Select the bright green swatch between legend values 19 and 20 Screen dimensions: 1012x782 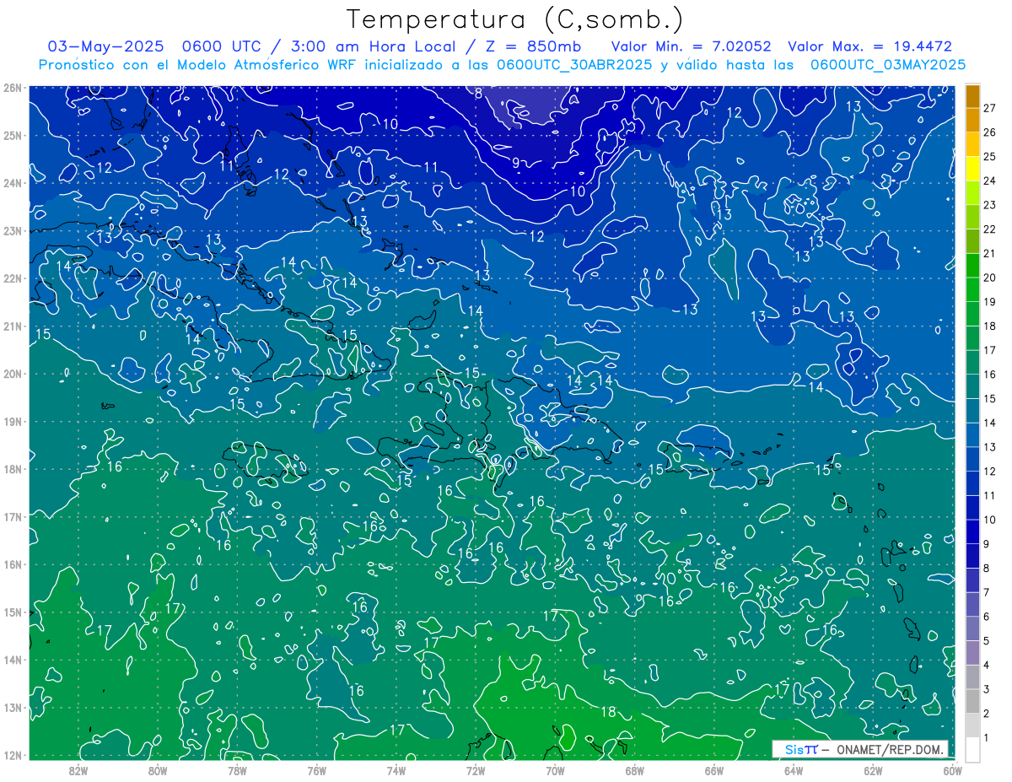point(973,290)
